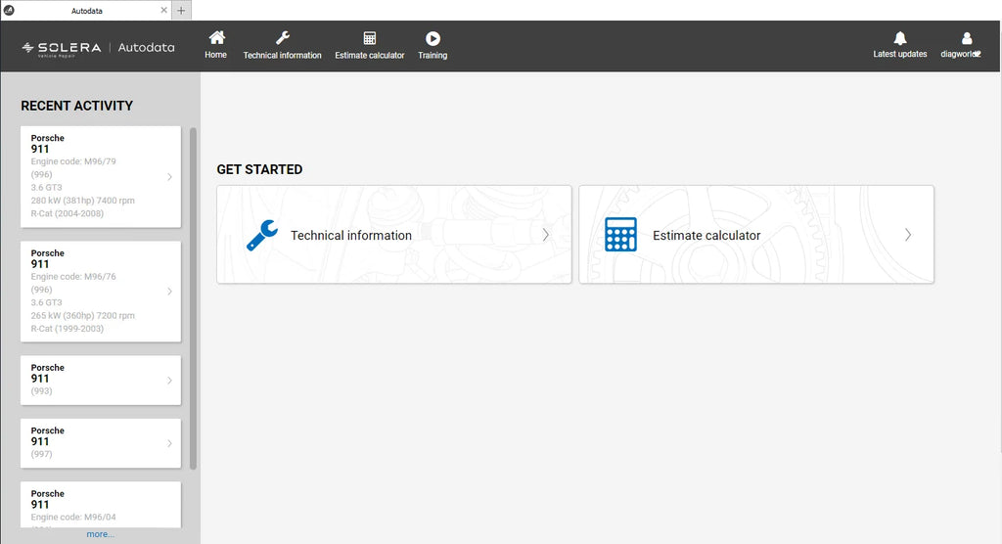Click 'R-Cat (2004-2008)' text
Screen dimensions: 1002x544
68,213
